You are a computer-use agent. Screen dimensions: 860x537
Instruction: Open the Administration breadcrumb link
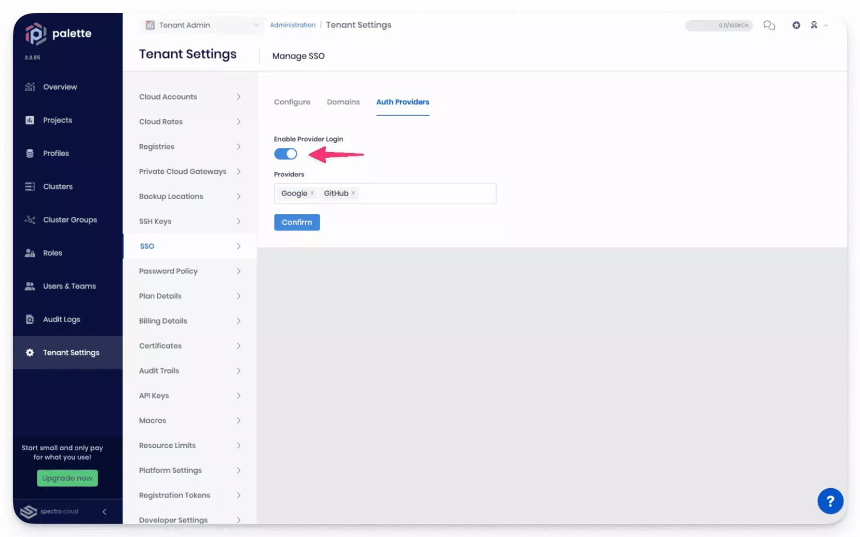(292, 24)
